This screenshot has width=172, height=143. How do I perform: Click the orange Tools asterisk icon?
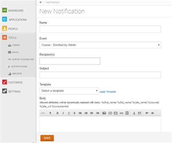pyautogui.click(x=5, y=37)
